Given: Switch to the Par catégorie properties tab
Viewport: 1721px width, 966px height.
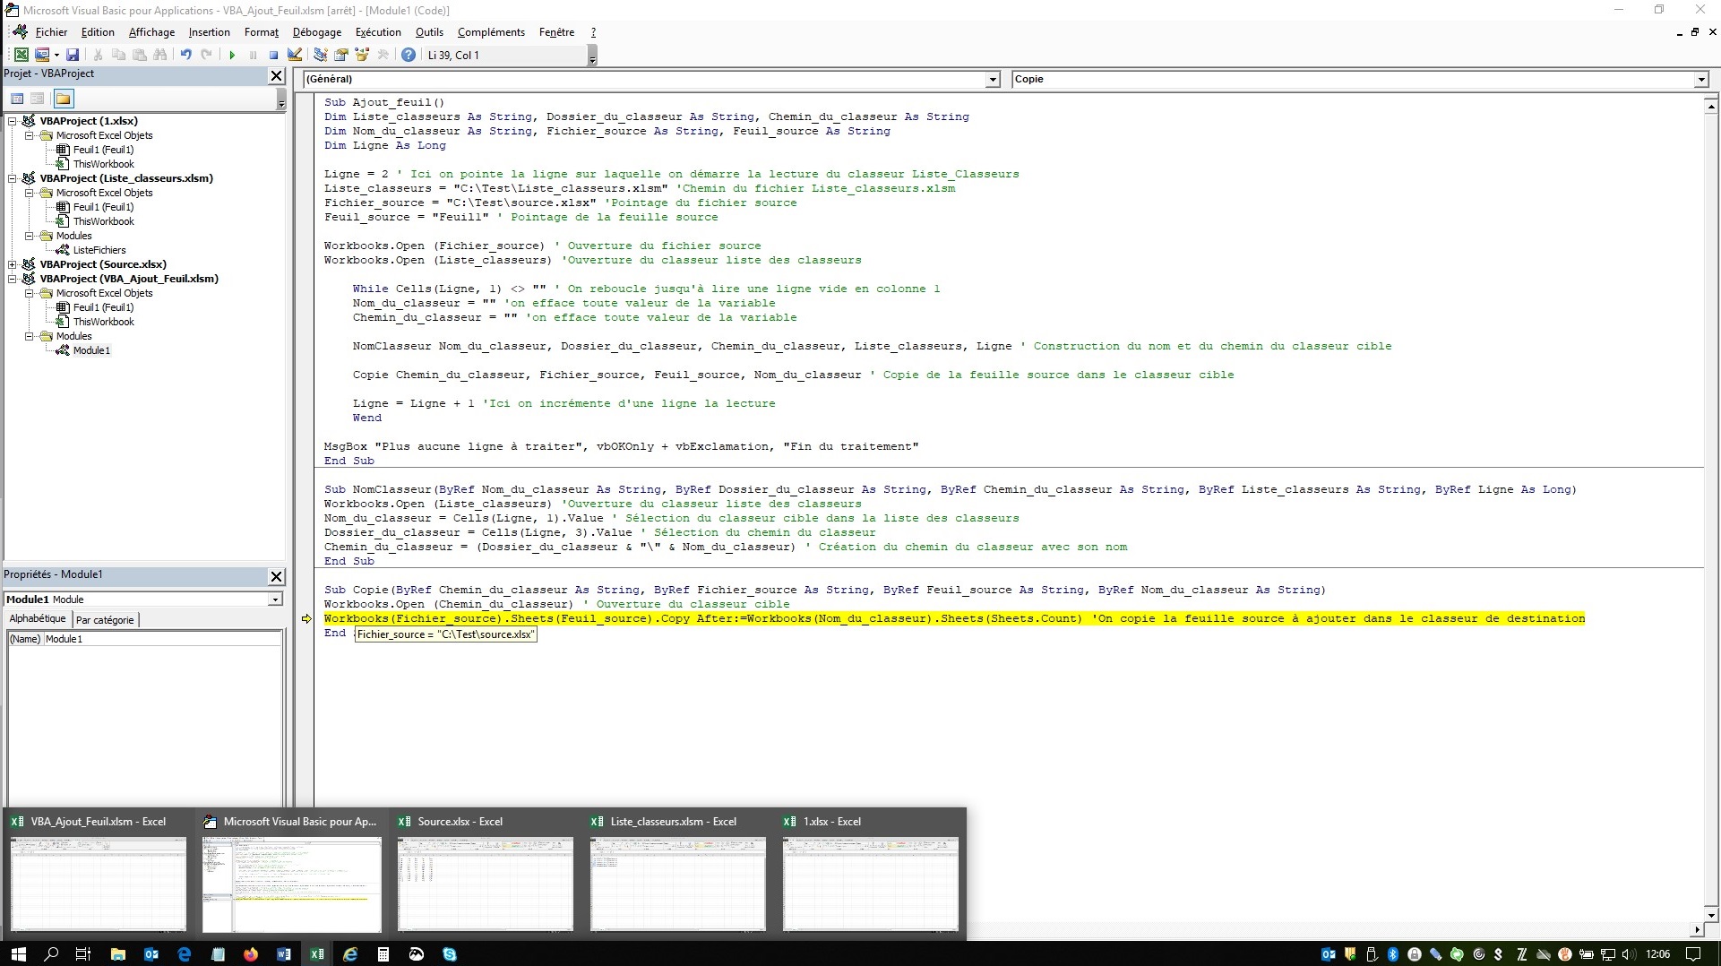Looking at the screenshot, I should pos(105,620).
